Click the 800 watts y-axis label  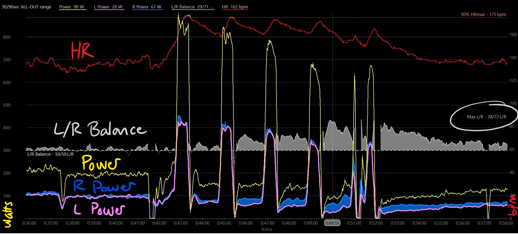click(7, 37)
